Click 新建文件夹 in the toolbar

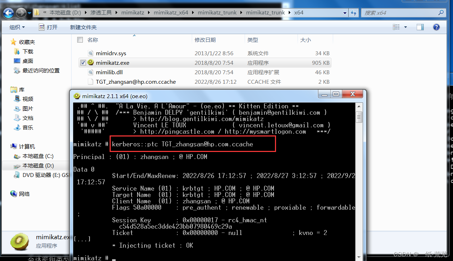click(83, 27)
